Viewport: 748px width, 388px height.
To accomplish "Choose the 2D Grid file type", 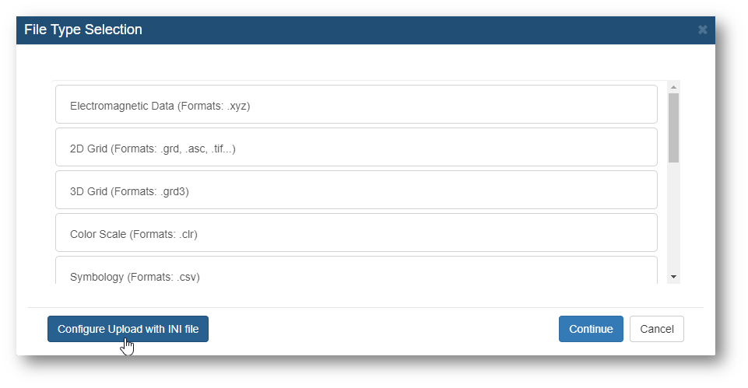I will coord(356,147).
